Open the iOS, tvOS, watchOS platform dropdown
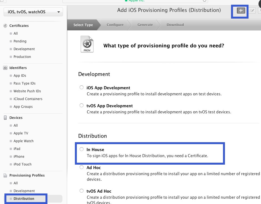Screen dimensions: 261x204 click(x=33, y=12)
